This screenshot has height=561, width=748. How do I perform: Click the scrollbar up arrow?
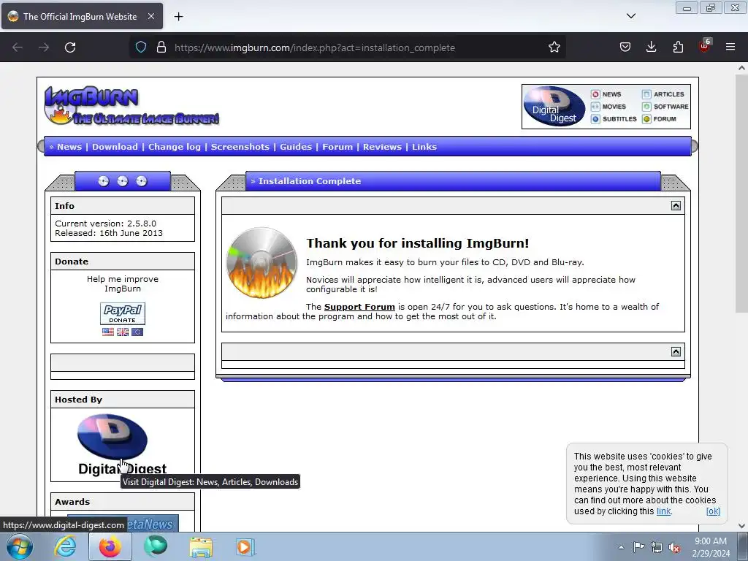click(x=741, y=68)
